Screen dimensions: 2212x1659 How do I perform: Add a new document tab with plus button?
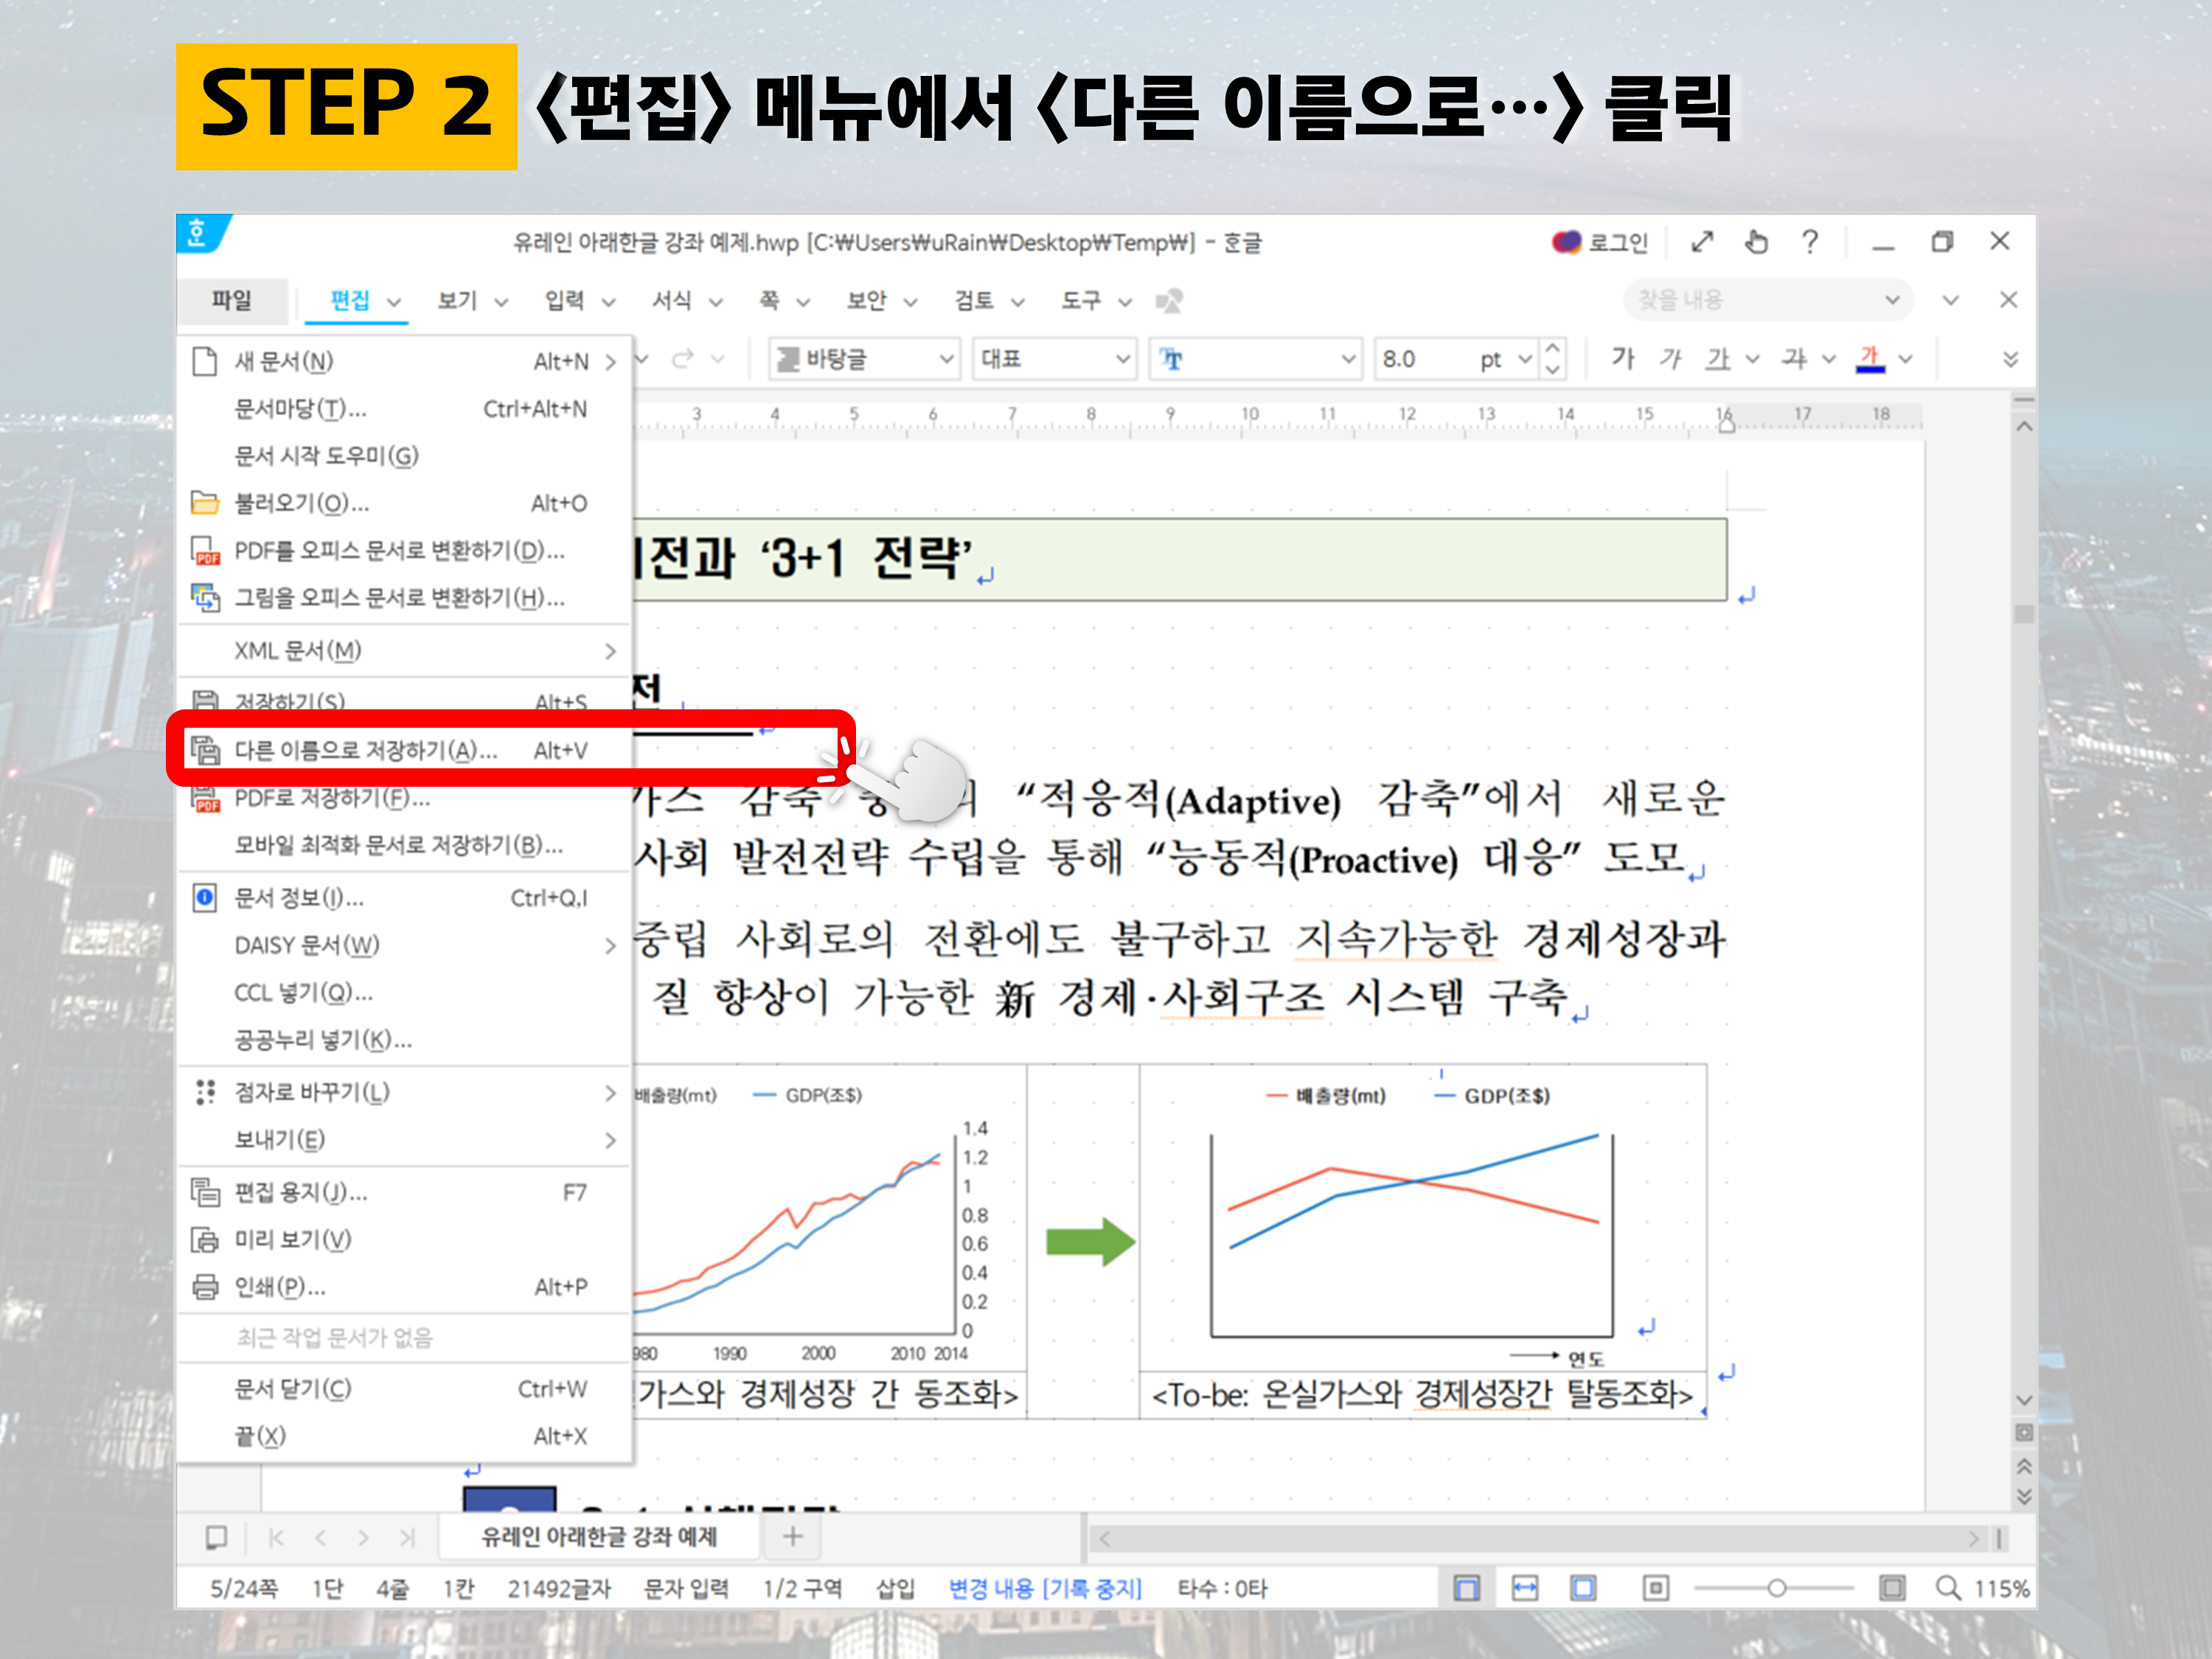point(792,1537)
